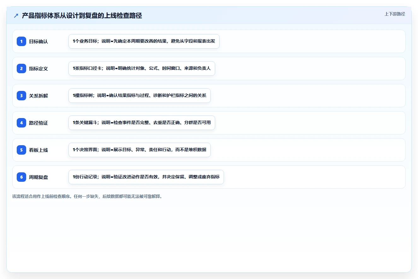
Task: Select the 目标确认 step label
Action: click(38, 41)
